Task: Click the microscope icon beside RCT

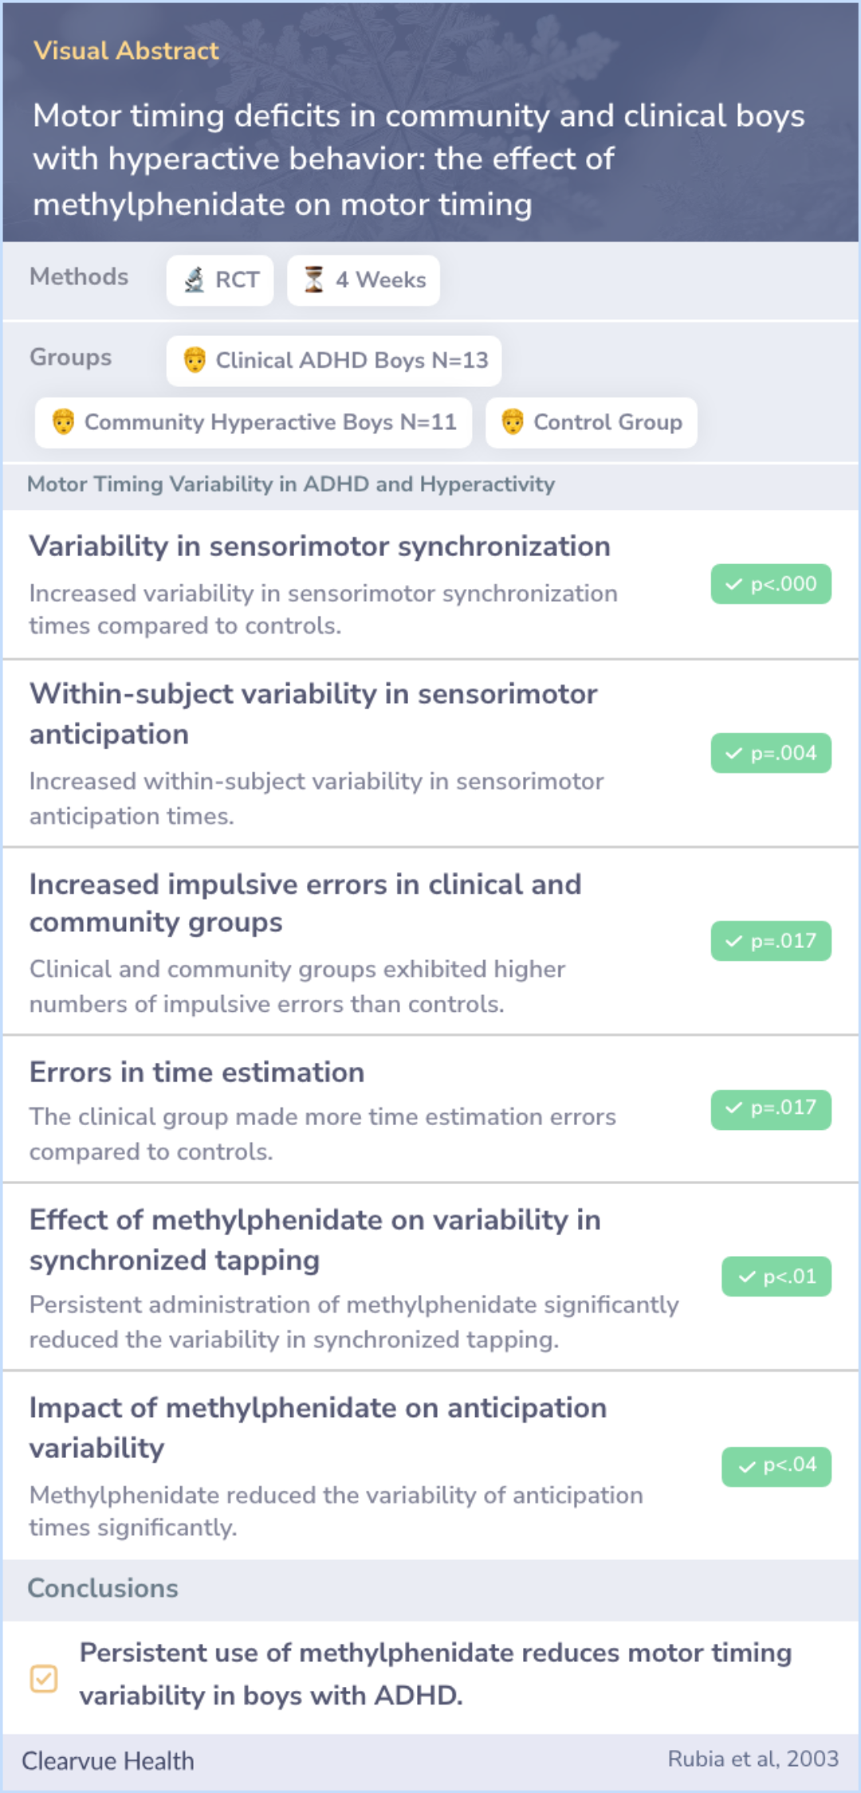Action: [x=195, y=280]
